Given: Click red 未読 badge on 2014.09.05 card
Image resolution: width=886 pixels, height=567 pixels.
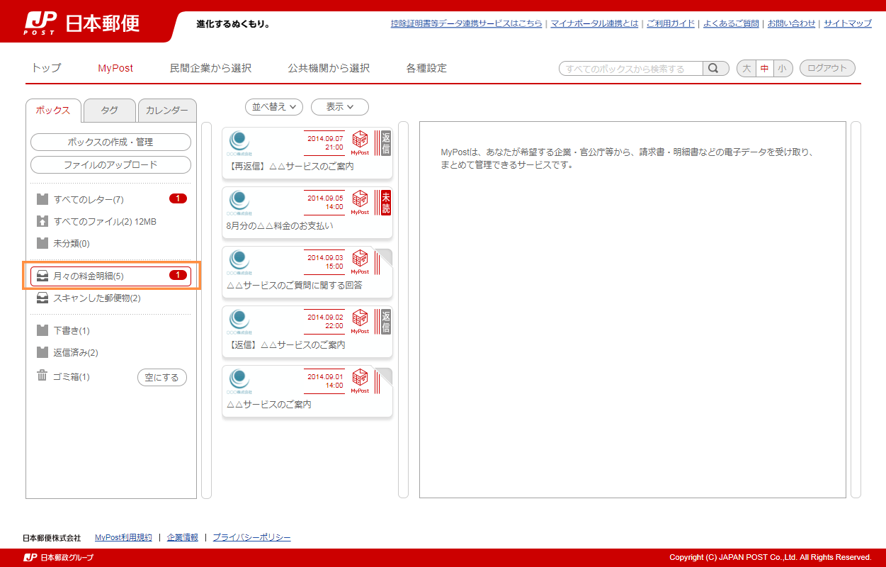Looking at the screenshot, I should 385,202.
